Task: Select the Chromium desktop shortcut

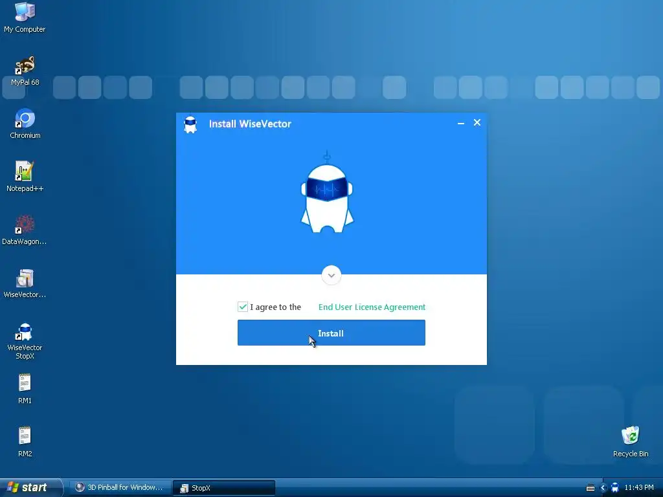Action: [25, 124]
